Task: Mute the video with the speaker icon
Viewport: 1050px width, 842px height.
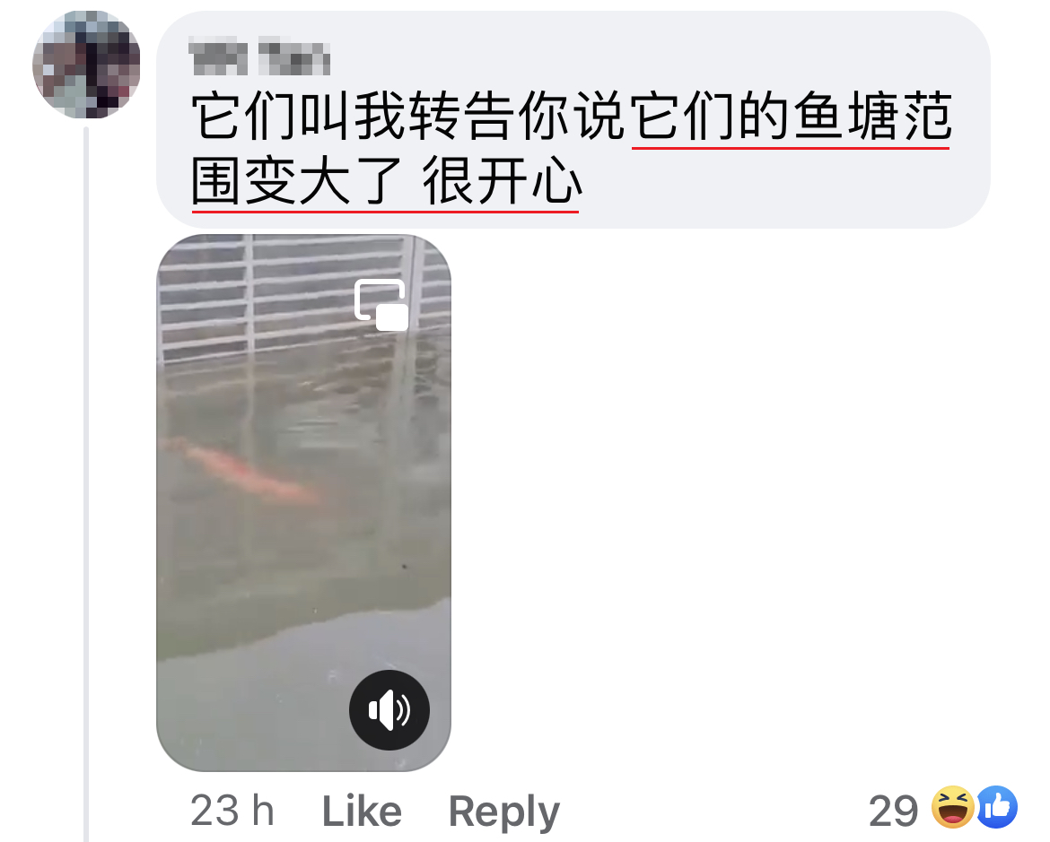Action: coord(389,709)
